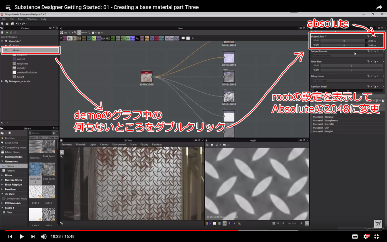Add Bitmap node via Bmp toolbar icon
Viewport: 387px width, 242px height.
(x=64, y=39)
